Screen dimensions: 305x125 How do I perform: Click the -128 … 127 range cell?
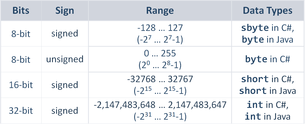[x=160, y=34]
